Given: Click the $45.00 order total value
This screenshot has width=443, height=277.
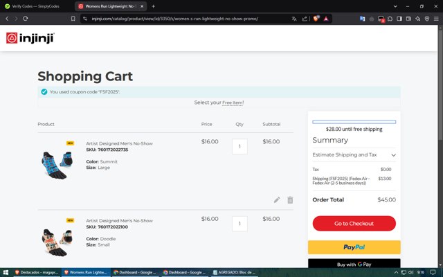Looking at the screenshot, I should pyautogui.click(x=386, y=200).
